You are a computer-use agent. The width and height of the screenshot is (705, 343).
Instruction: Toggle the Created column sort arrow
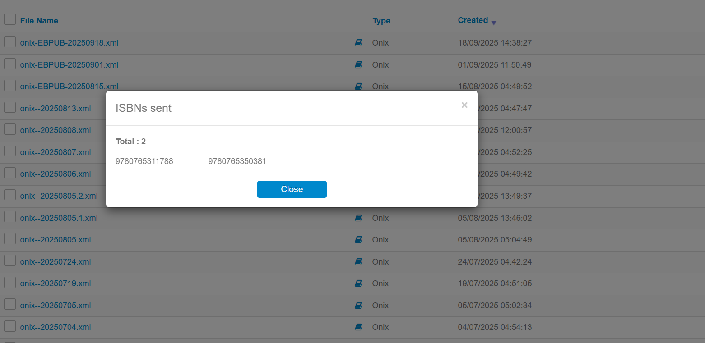point(494,23)
